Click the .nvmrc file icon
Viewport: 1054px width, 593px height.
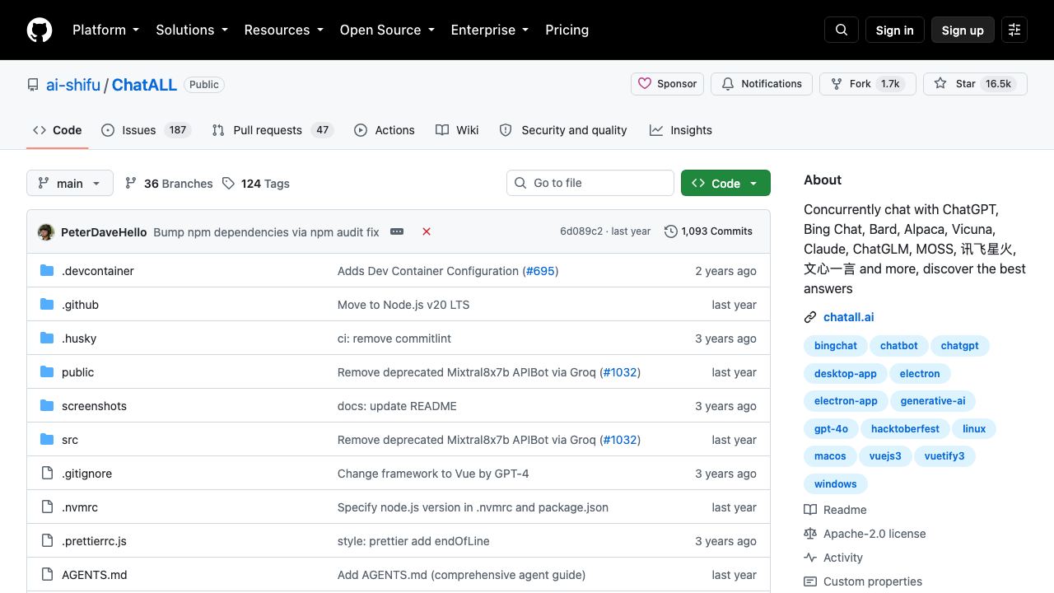coord(47,507)
